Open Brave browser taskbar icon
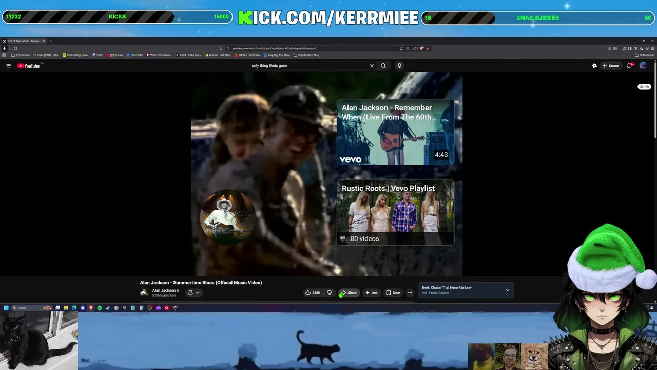 tap(91, 308)
